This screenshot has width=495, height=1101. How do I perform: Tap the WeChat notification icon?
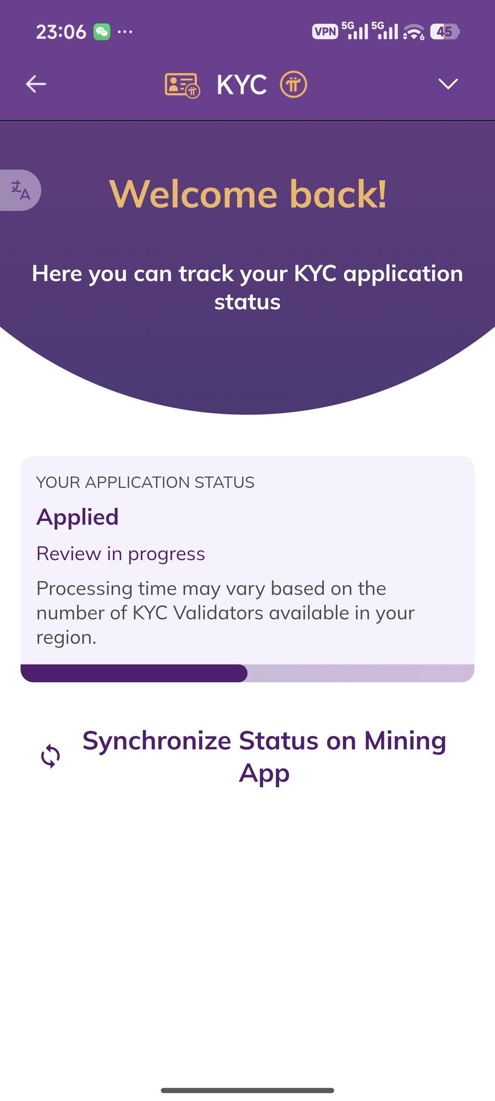[101, 32]
